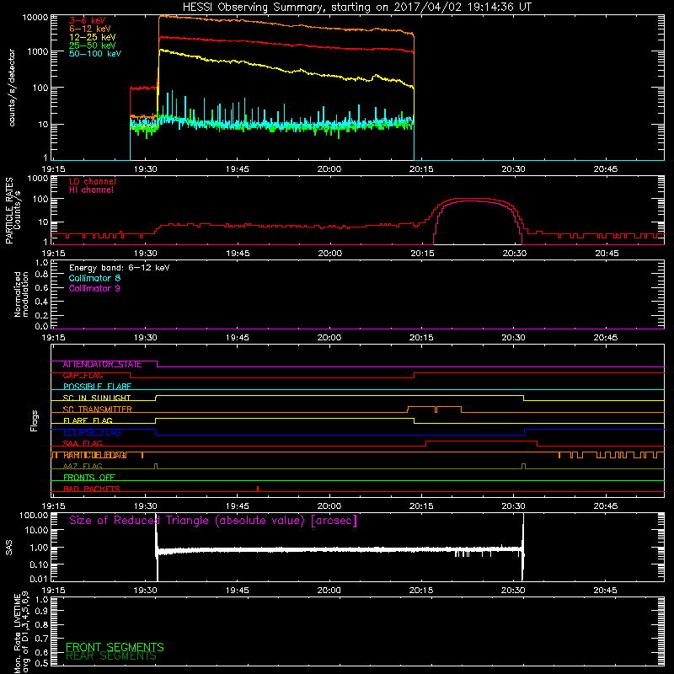Click the red BAD_PACKETS spike marker
This screenshot has height=674, width=674.
coord(258,489)
